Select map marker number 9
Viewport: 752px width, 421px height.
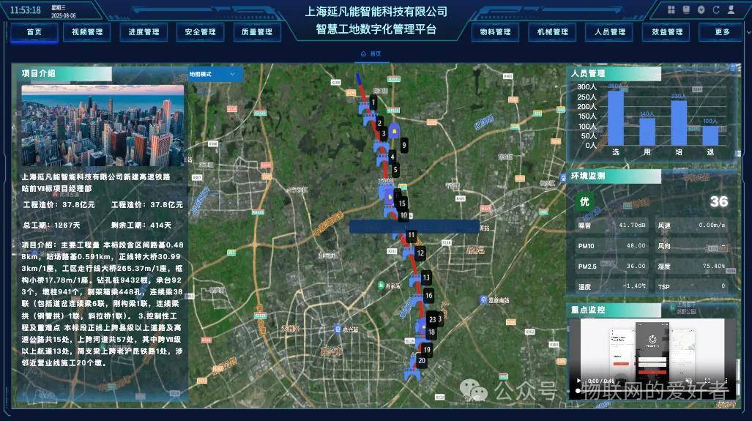click(x=403, y=145)
